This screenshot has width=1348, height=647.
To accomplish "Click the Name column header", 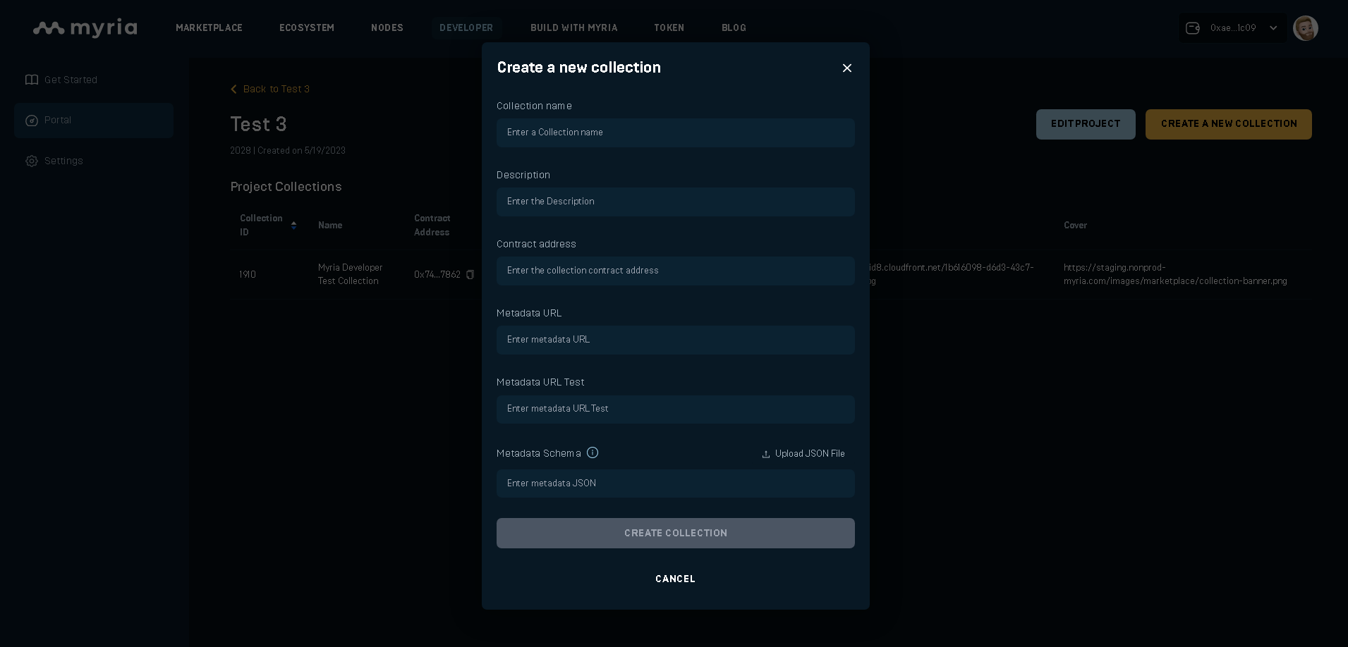I will [330, 226].
